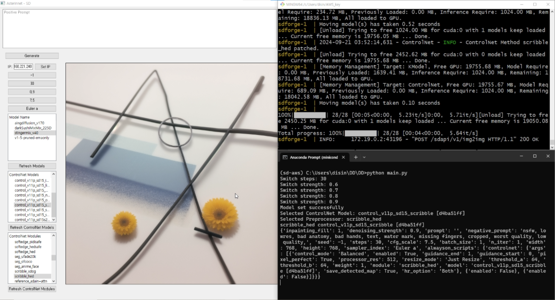Minimize the Anaconda Prompt window
Image resolution: width=555 pixels, height=300 pixels.
pos(521,156)
